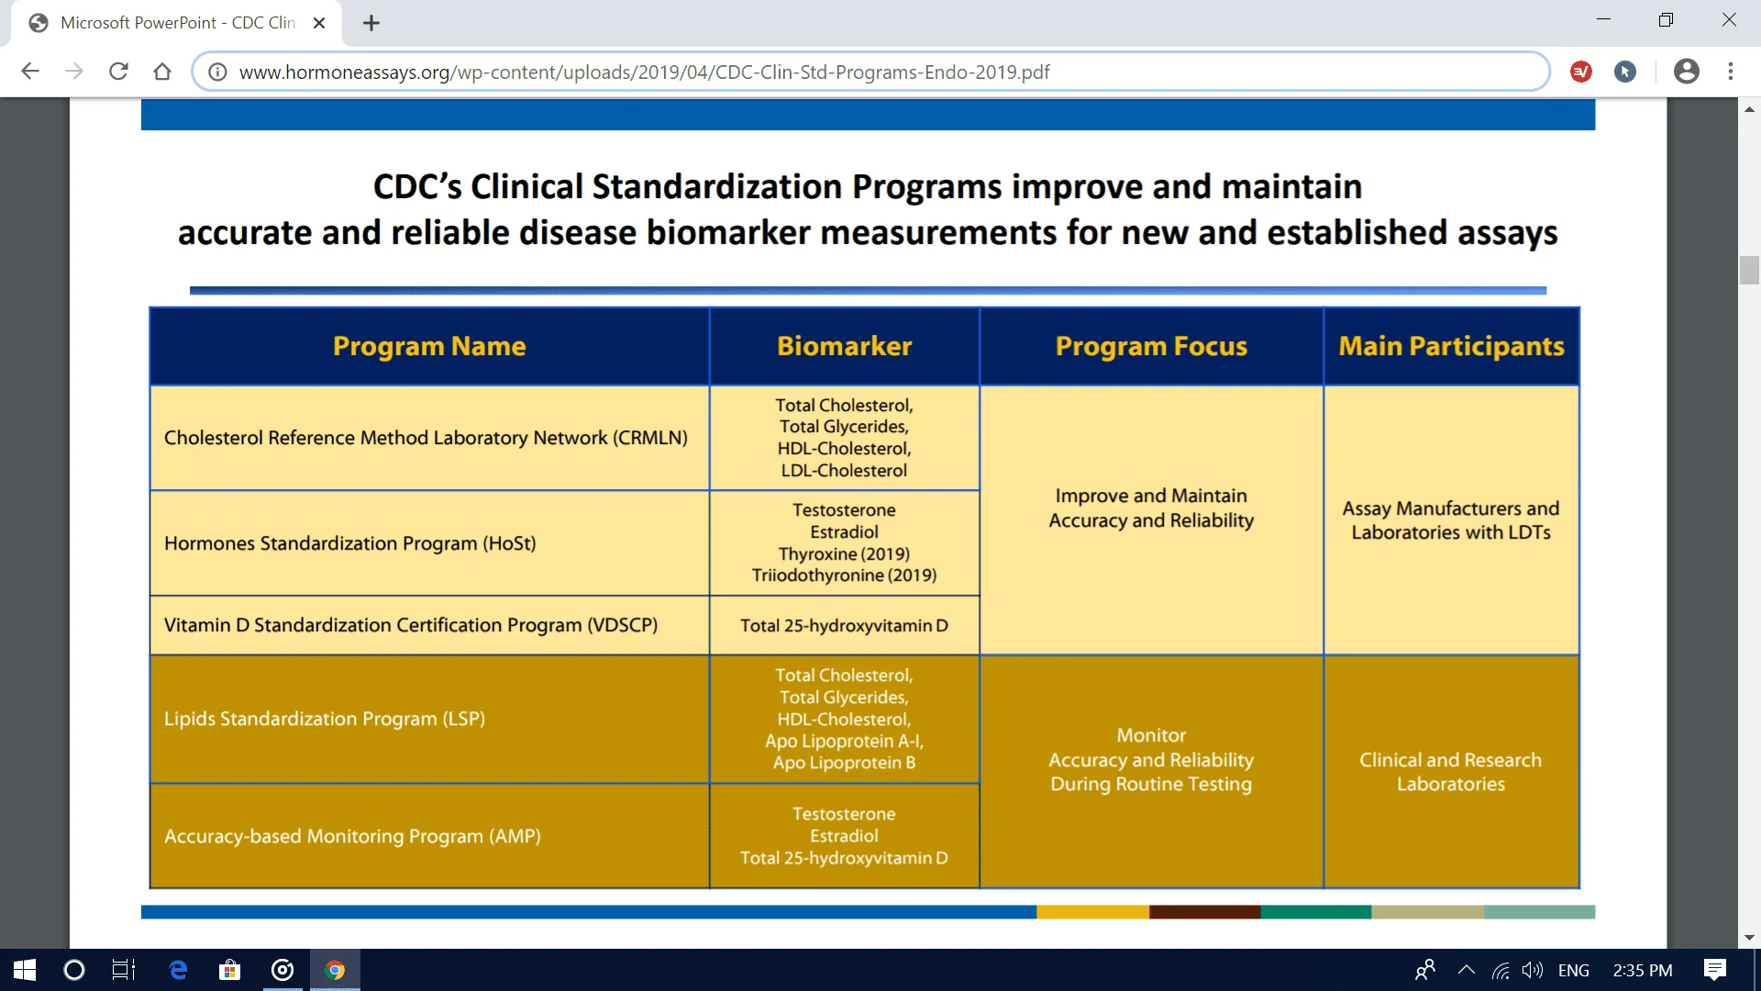Click Triiodothyronine (2019) biomarker text
Image resolution: width=1761 pixels, height=991 pixels.
[x=844, y=575]
